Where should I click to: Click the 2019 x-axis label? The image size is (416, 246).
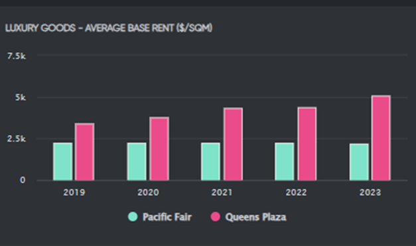point(74,192)
